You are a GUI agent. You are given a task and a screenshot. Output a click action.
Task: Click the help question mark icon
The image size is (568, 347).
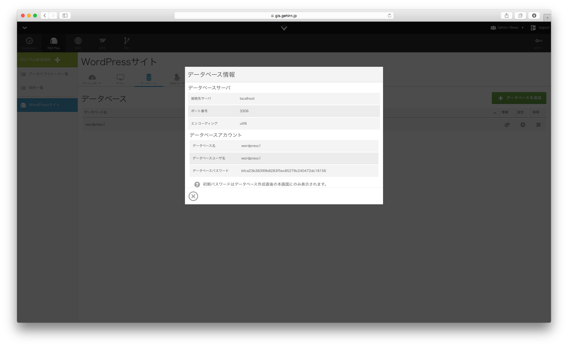[197, 184]
